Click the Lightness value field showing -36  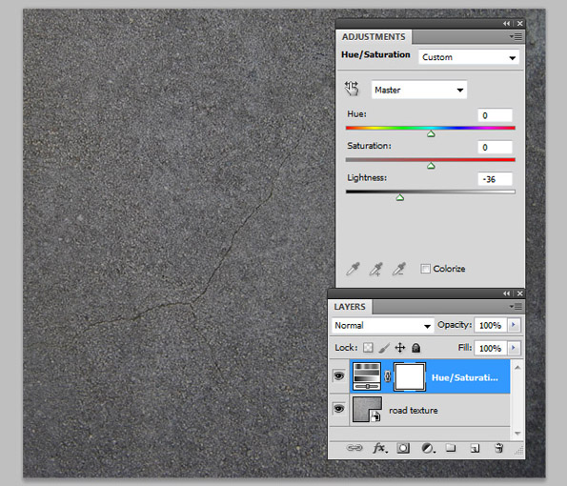[495, 179]
